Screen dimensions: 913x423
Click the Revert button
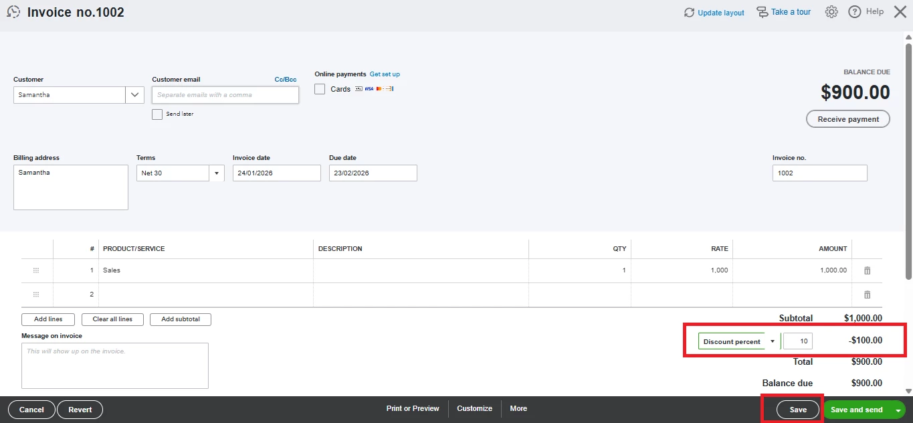(x=80, y=410)
